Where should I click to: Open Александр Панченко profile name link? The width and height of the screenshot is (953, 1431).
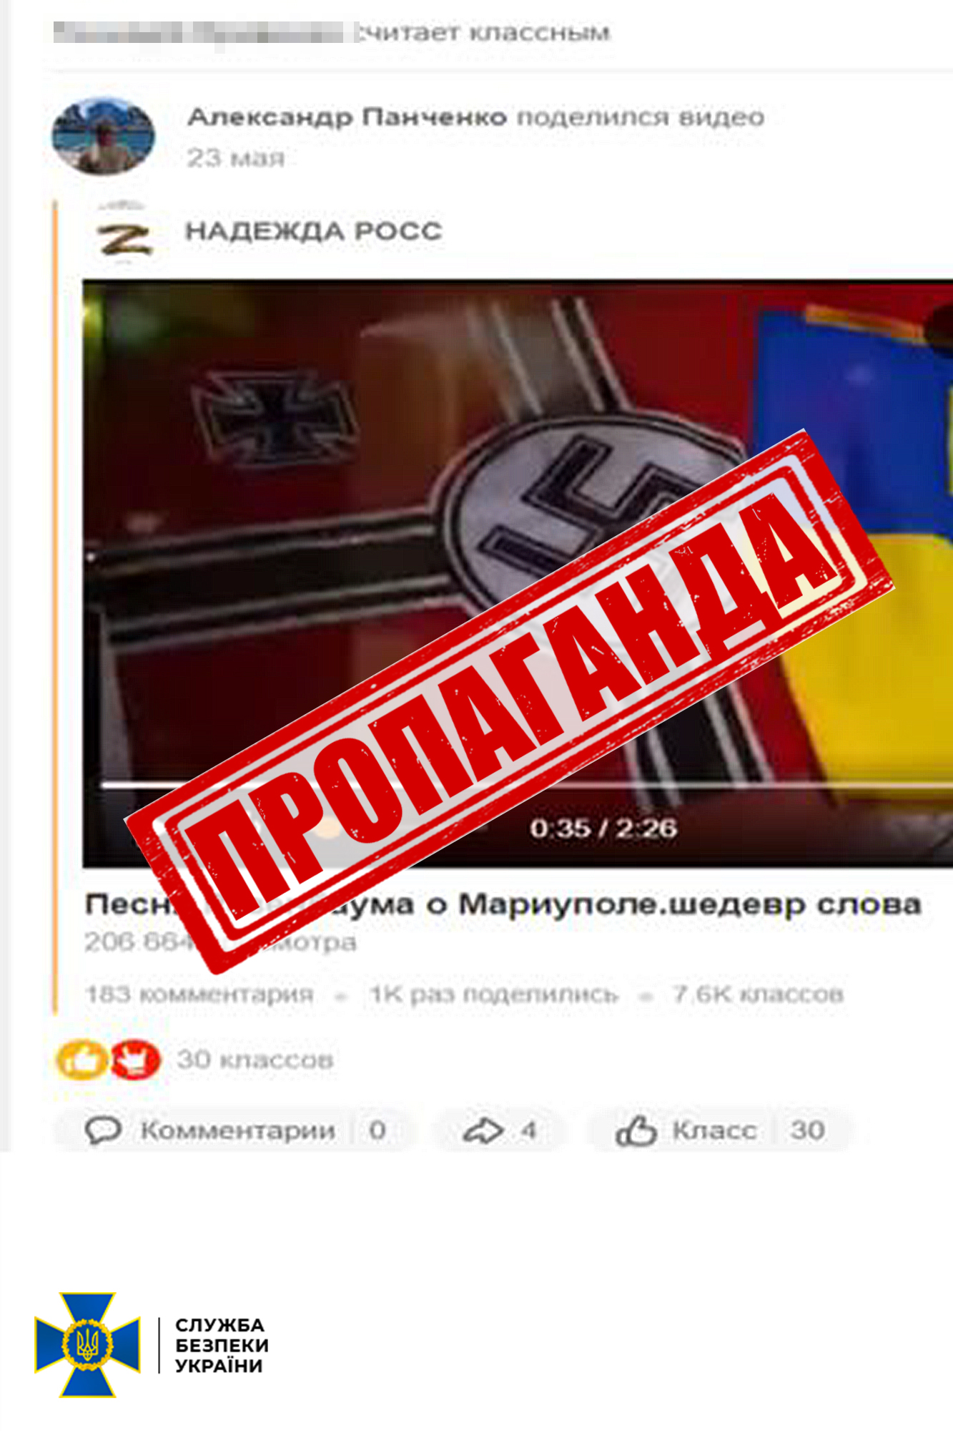click(347, 117)
